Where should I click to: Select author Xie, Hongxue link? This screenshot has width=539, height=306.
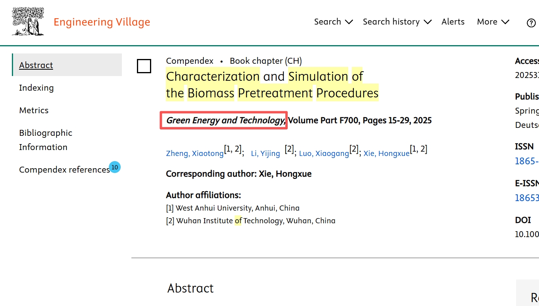point(386,153)
